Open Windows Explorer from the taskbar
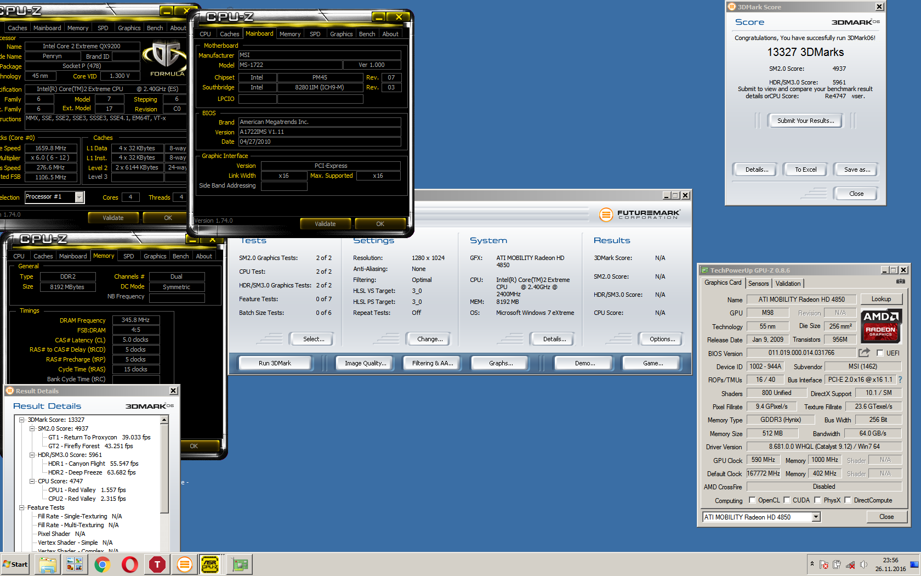Viewport: 921px width, 576px height. click(48, 564)
